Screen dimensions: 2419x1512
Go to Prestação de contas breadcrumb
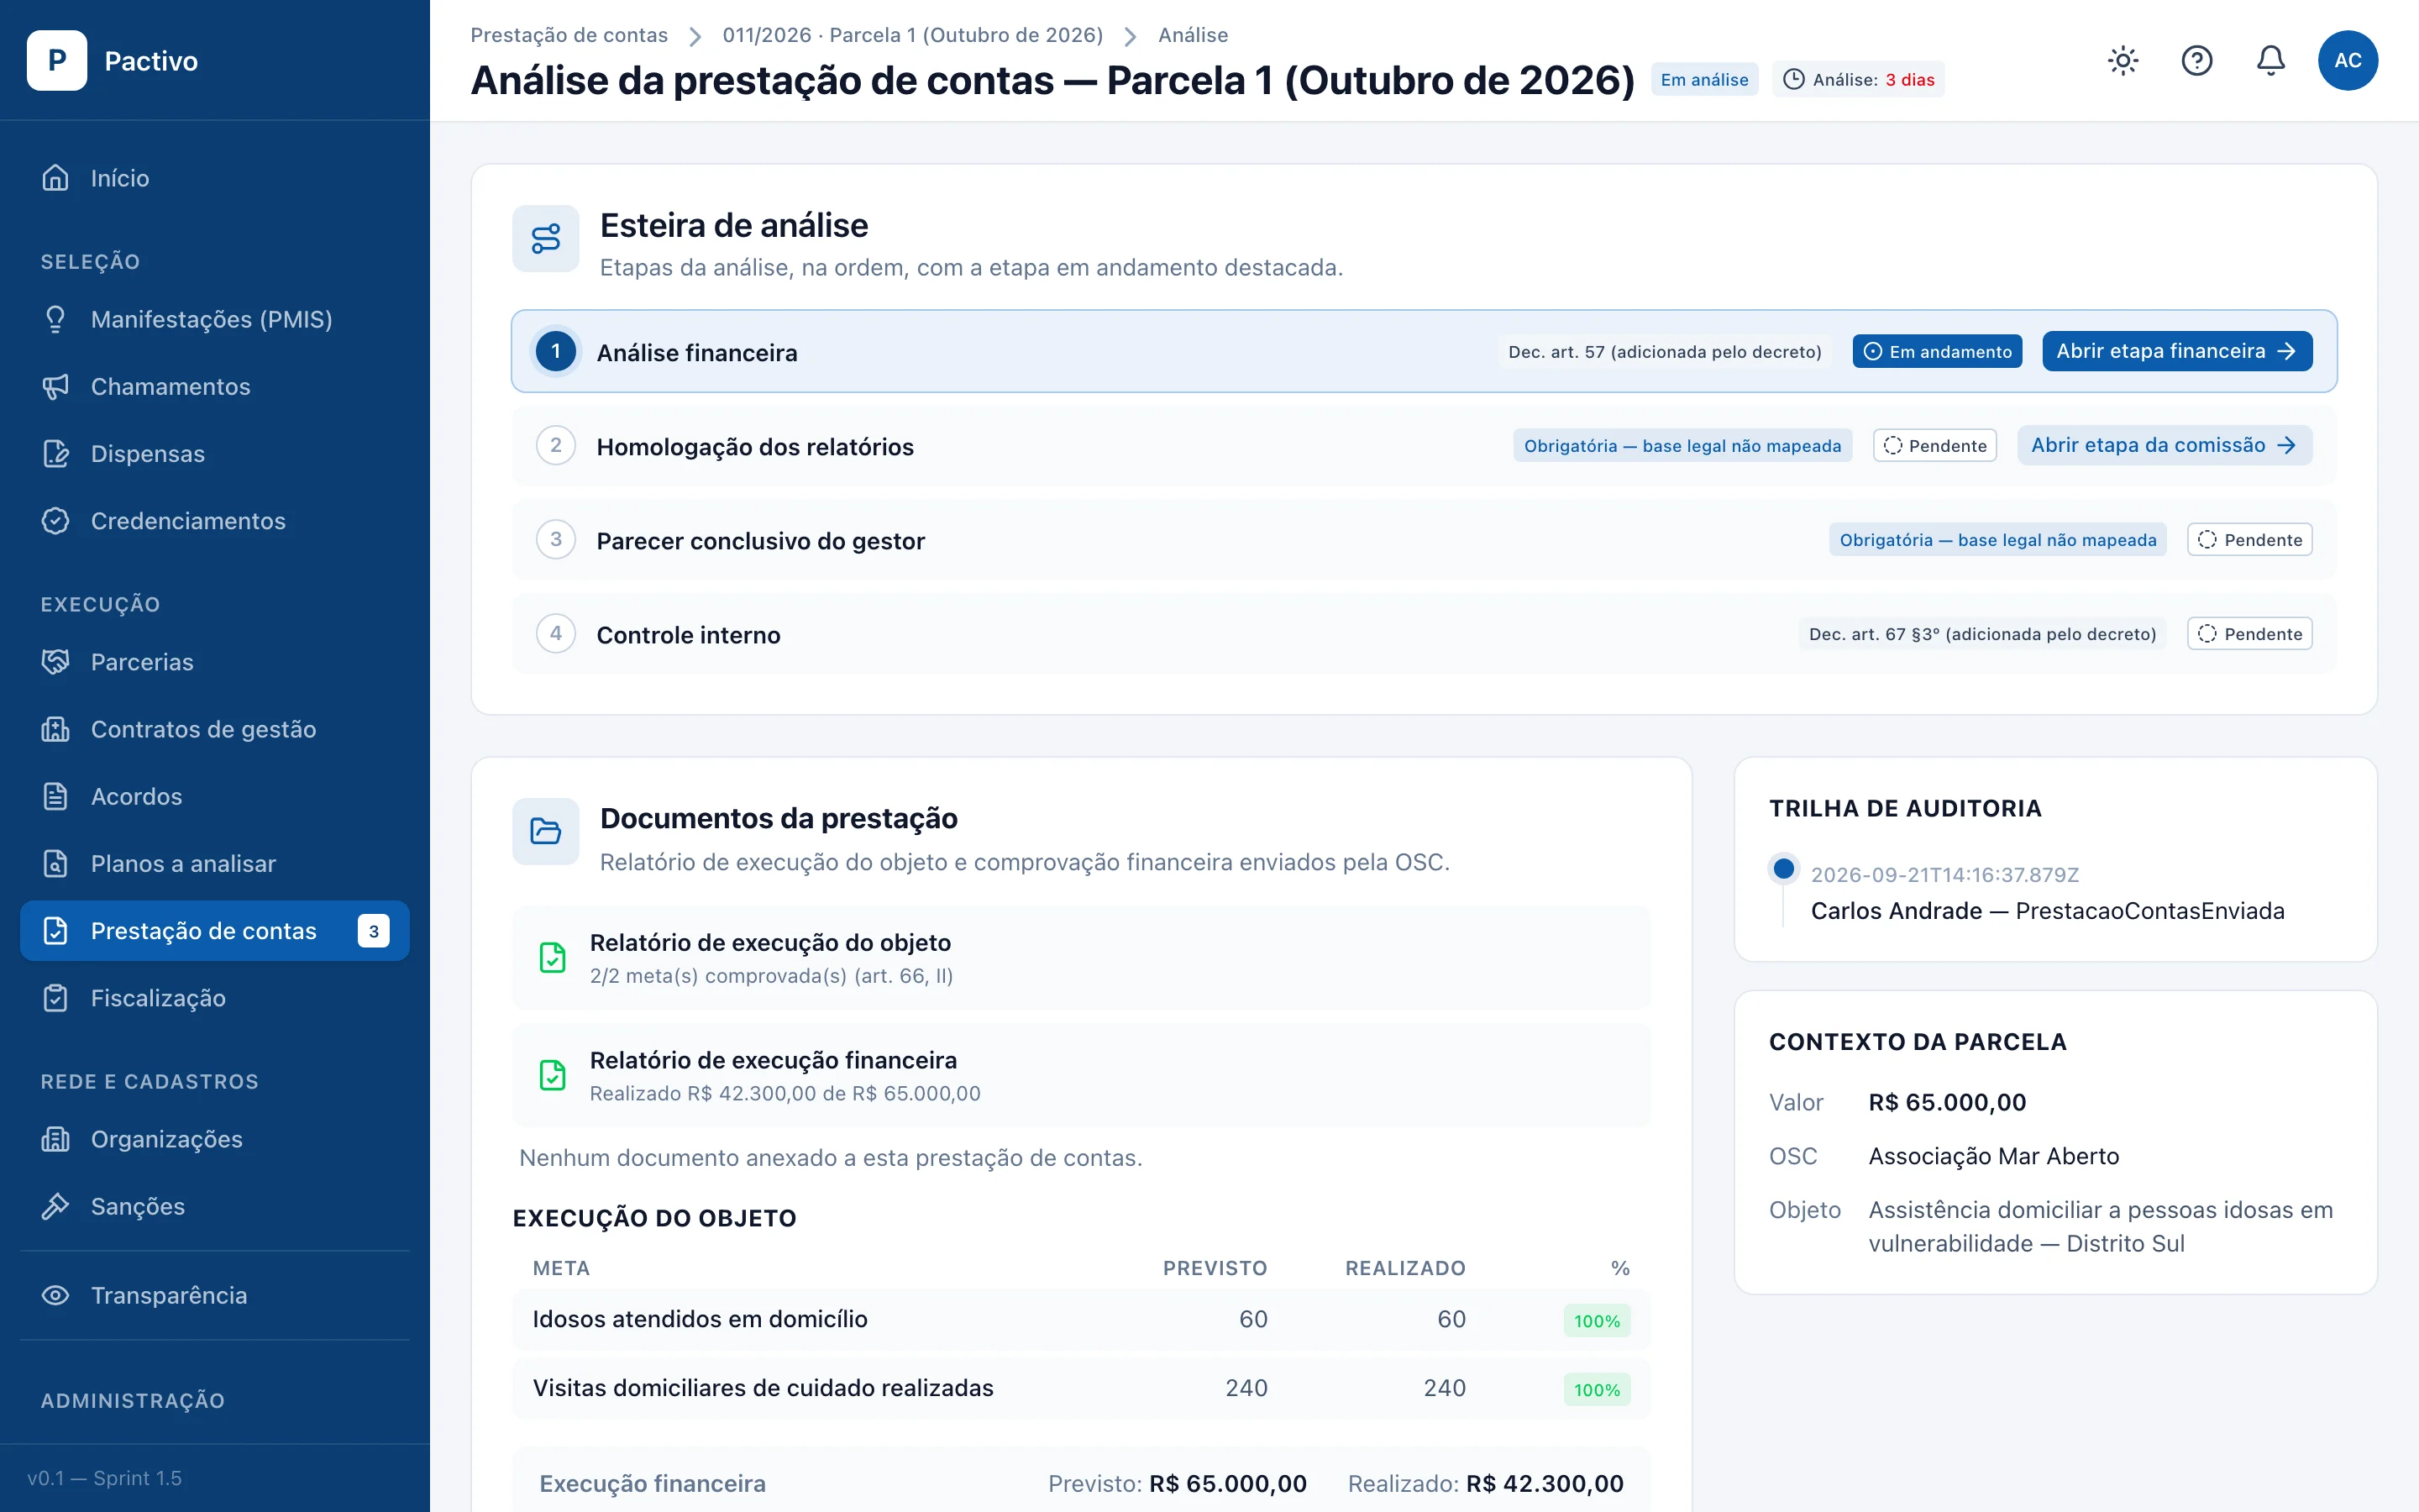[x=569, y=35]
